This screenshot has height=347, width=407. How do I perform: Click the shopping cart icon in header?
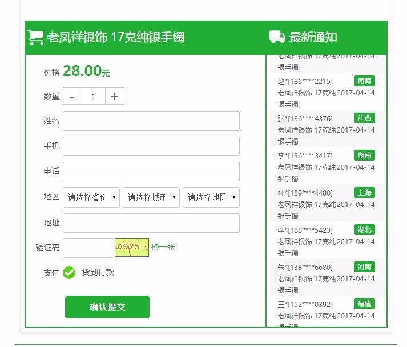(36, 37)
